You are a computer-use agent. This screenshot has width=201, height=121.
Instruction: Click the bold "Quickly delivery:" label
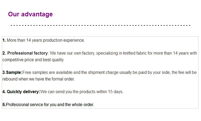pos(23,92)
